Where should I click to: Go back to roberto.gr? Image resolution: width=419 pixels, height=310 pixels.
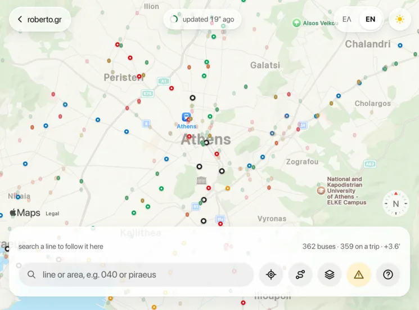pyautogui.click(x=40, y=20)
